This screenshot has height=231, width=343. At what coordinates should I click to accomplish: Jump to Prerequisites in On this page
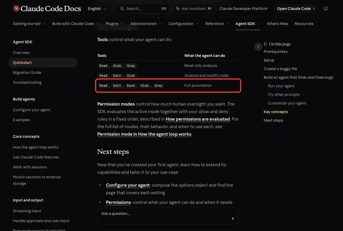click(x=275, y=52)
